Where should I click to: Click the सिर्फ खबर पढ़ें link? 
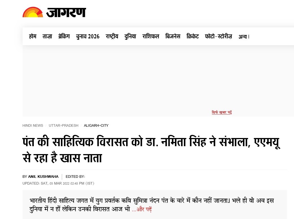point(222,112)
